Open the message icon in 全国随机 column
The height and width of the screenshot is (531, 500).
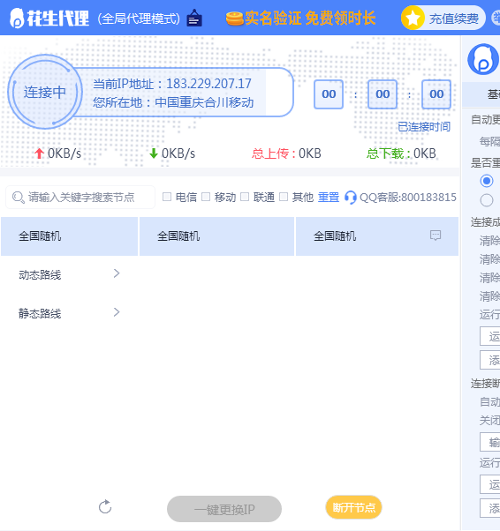[x=436, y=236]
